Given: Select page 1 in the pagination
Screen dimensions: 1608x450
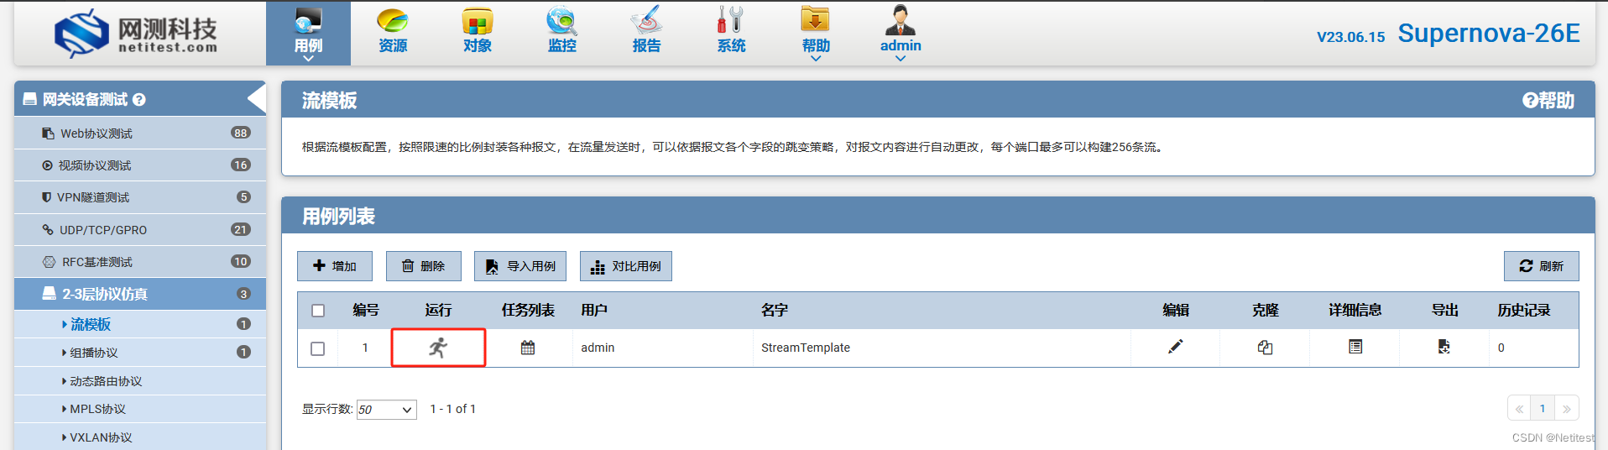Looking at the screenshot, I should click(x=1542, y=409).
